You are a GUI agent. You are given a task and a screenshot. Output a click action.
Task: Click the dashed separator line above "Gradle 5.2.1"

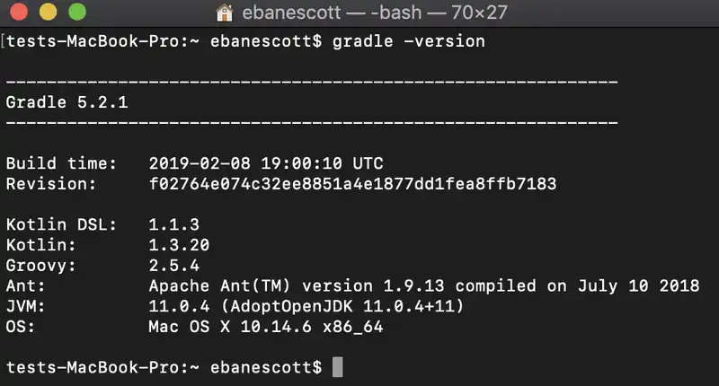(x=311, y=82)
